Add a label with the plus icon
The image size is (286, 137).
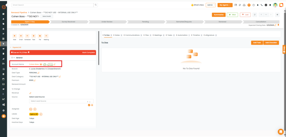(x=41, y=114)
